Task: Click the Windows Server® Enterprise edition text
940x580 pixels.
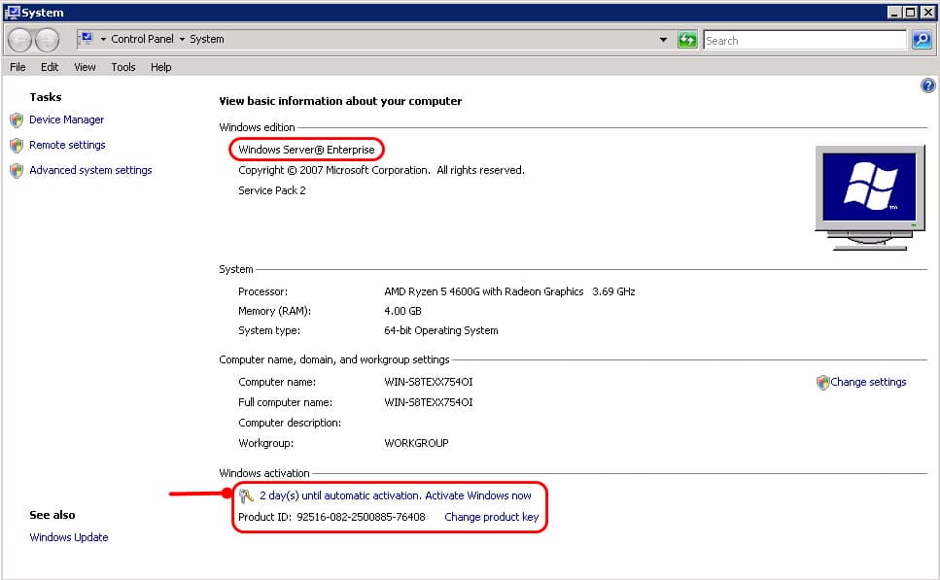Action: (306, 150)
